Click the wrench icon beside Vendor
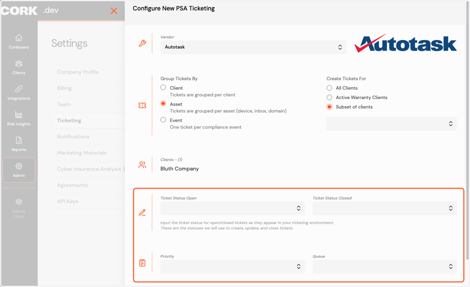The height and width of the screenshot is (287, 470). click(x=142, y=43)
